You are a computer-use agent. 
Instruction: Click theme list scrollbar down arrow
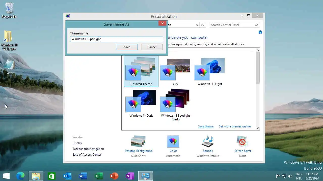click(x=258, y=128)
